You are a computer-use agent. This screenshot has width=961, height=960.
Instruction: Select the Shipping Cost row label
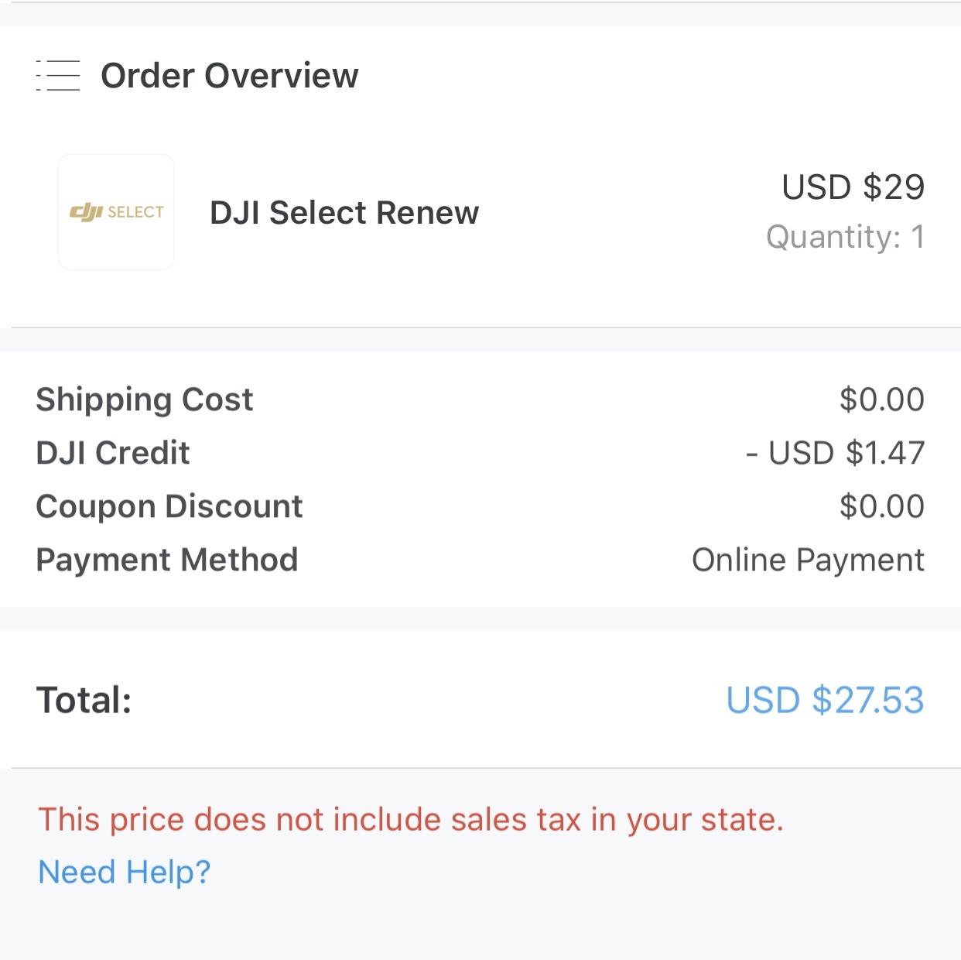tap(145, 400)
